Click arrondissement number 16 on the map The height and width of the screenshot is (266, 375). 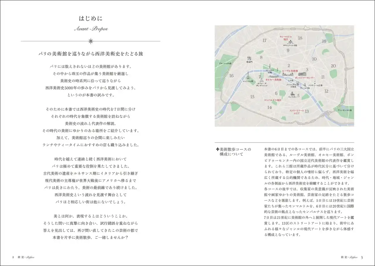pos(231,76)
